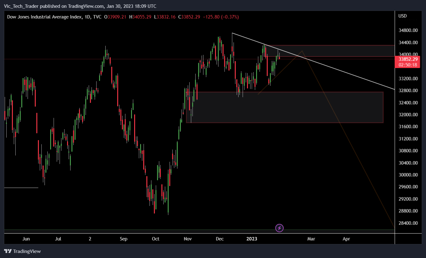Click the 32800.00 price axis label
Screen dimensions: 426x258
coord(408,91)
